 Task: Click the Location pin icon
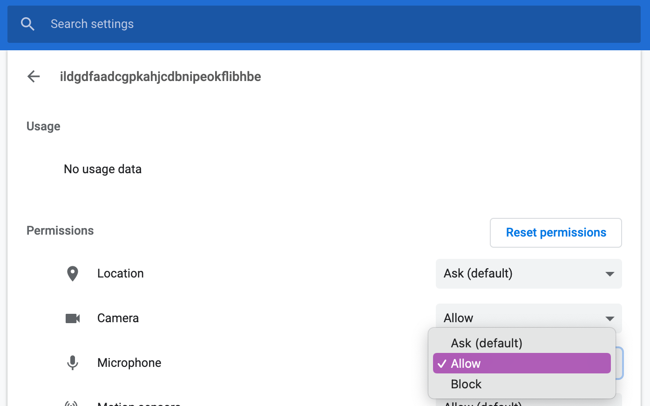point(73,274)
